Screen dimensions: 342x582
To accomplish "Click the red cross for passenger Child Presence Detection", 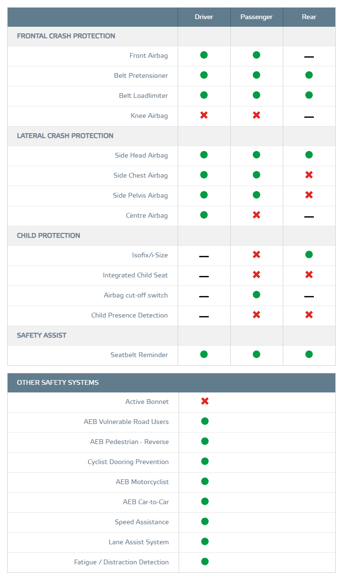I will pos(256,315).
